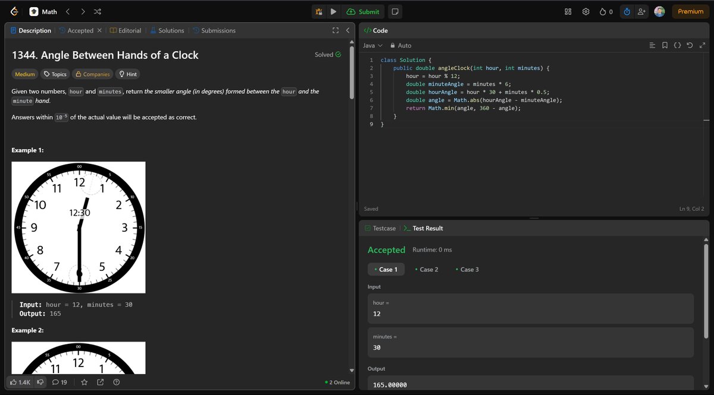Invite a collaborator with the add-user icon
Image resolution: width=714 pixels, height=395 pixels.
pyautogui.click(x=641, y=11)
